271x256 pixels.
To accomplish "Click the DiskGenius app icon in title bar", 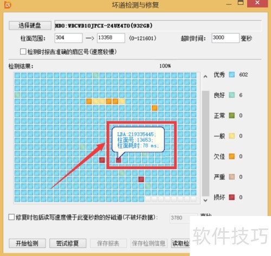I will (x=8, y=5).
